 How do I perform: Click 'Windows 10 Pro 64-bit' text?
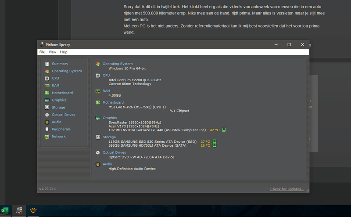(x=127, y=69)
